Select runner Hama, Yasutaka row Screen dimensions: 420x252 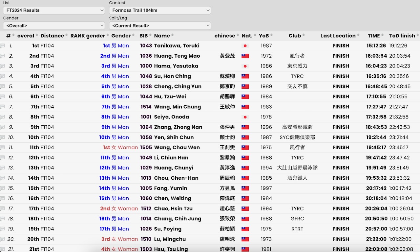[x=176, y=66]
